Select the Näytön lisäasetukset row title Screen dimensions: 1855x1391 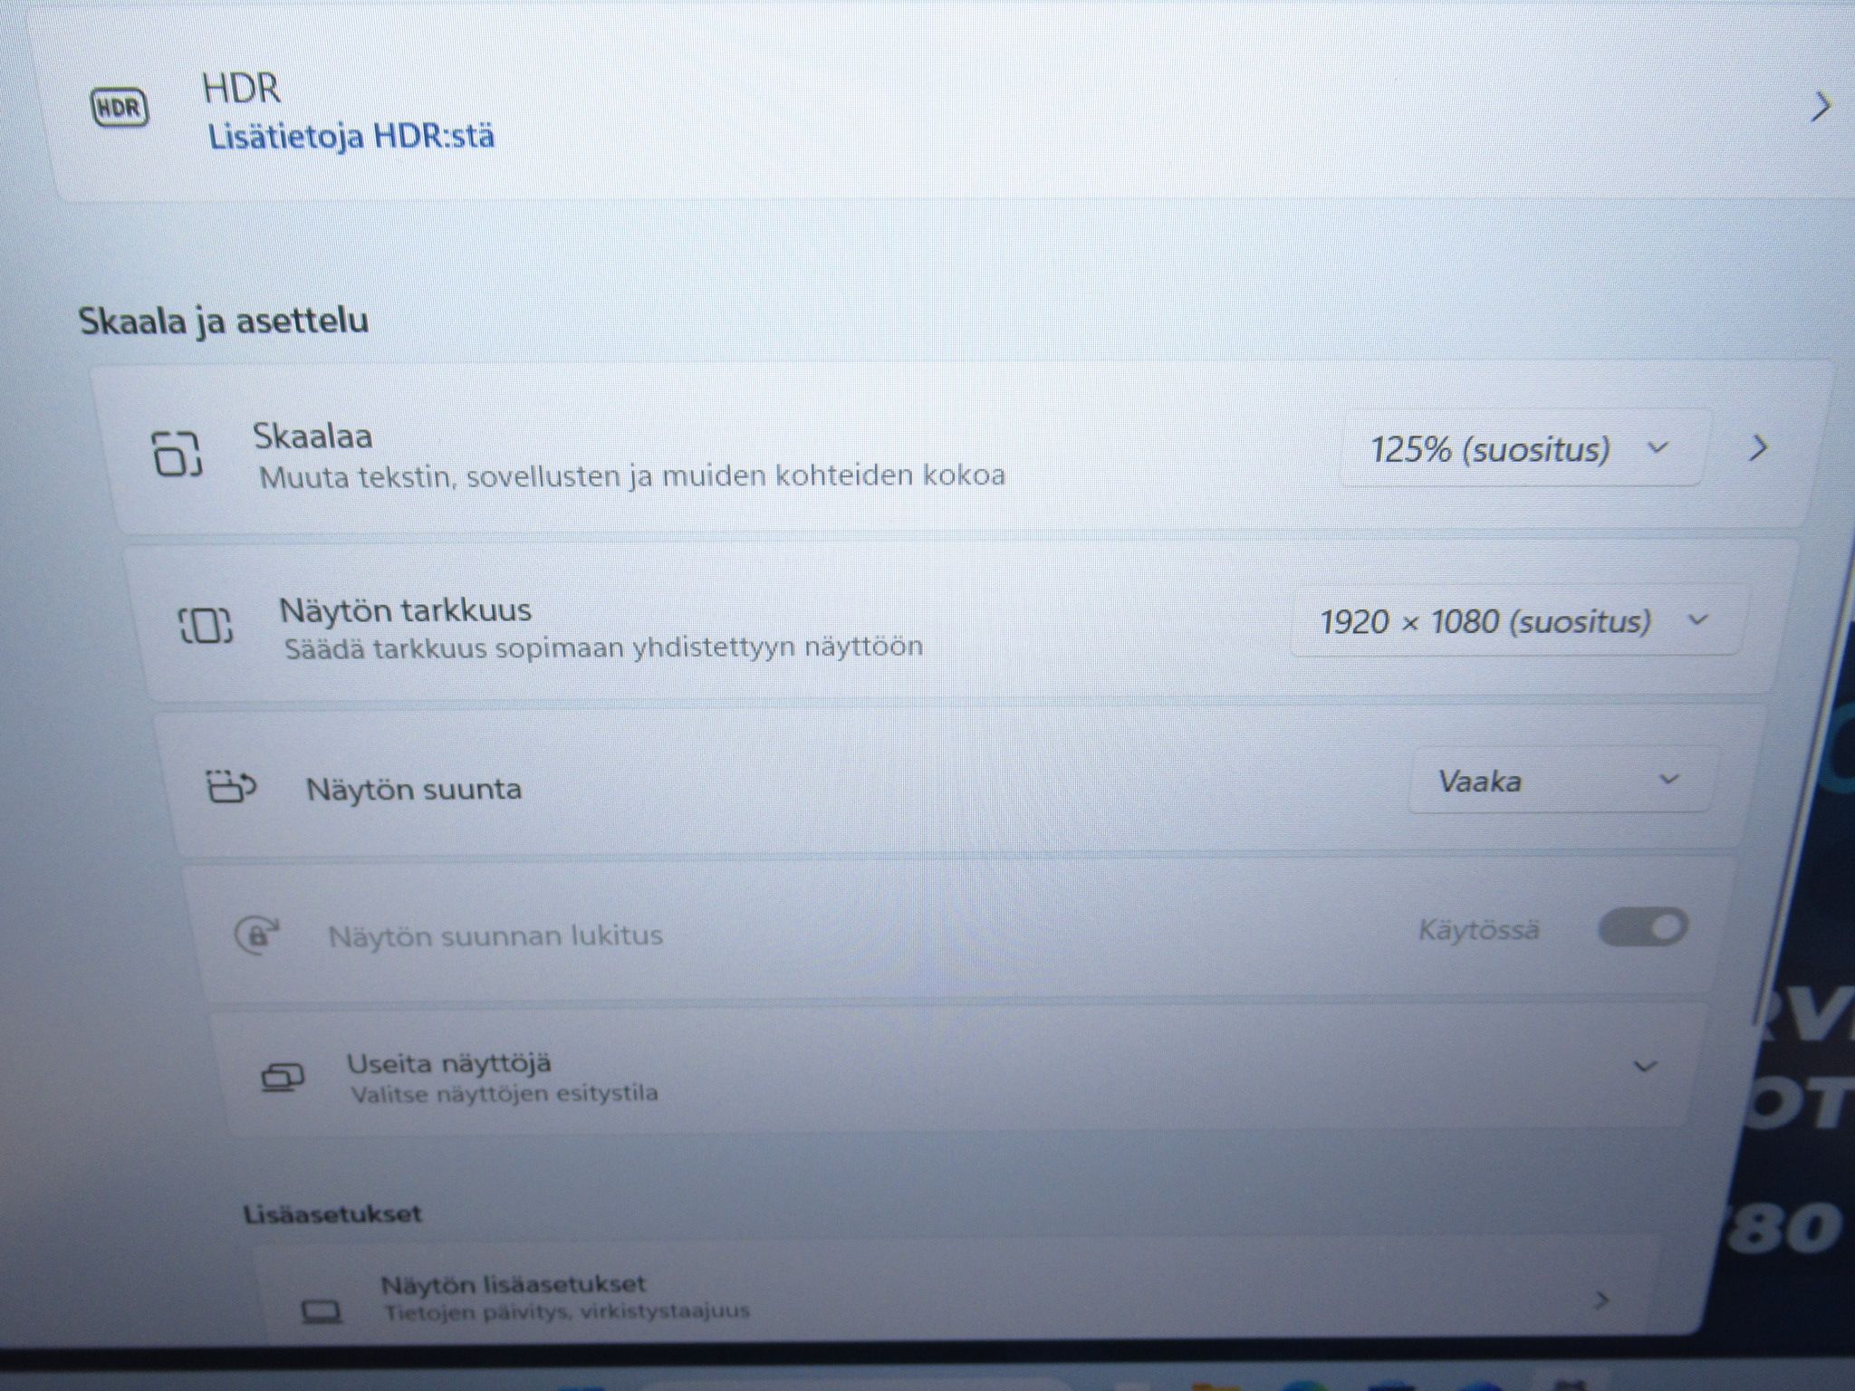click(513, 1284)
